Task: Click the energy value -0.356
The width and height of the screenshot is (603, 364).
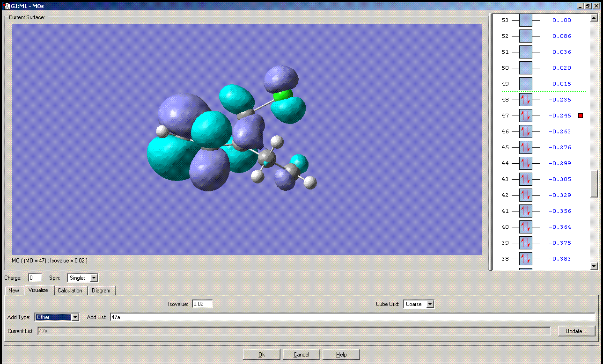Action: click(560, 211)
